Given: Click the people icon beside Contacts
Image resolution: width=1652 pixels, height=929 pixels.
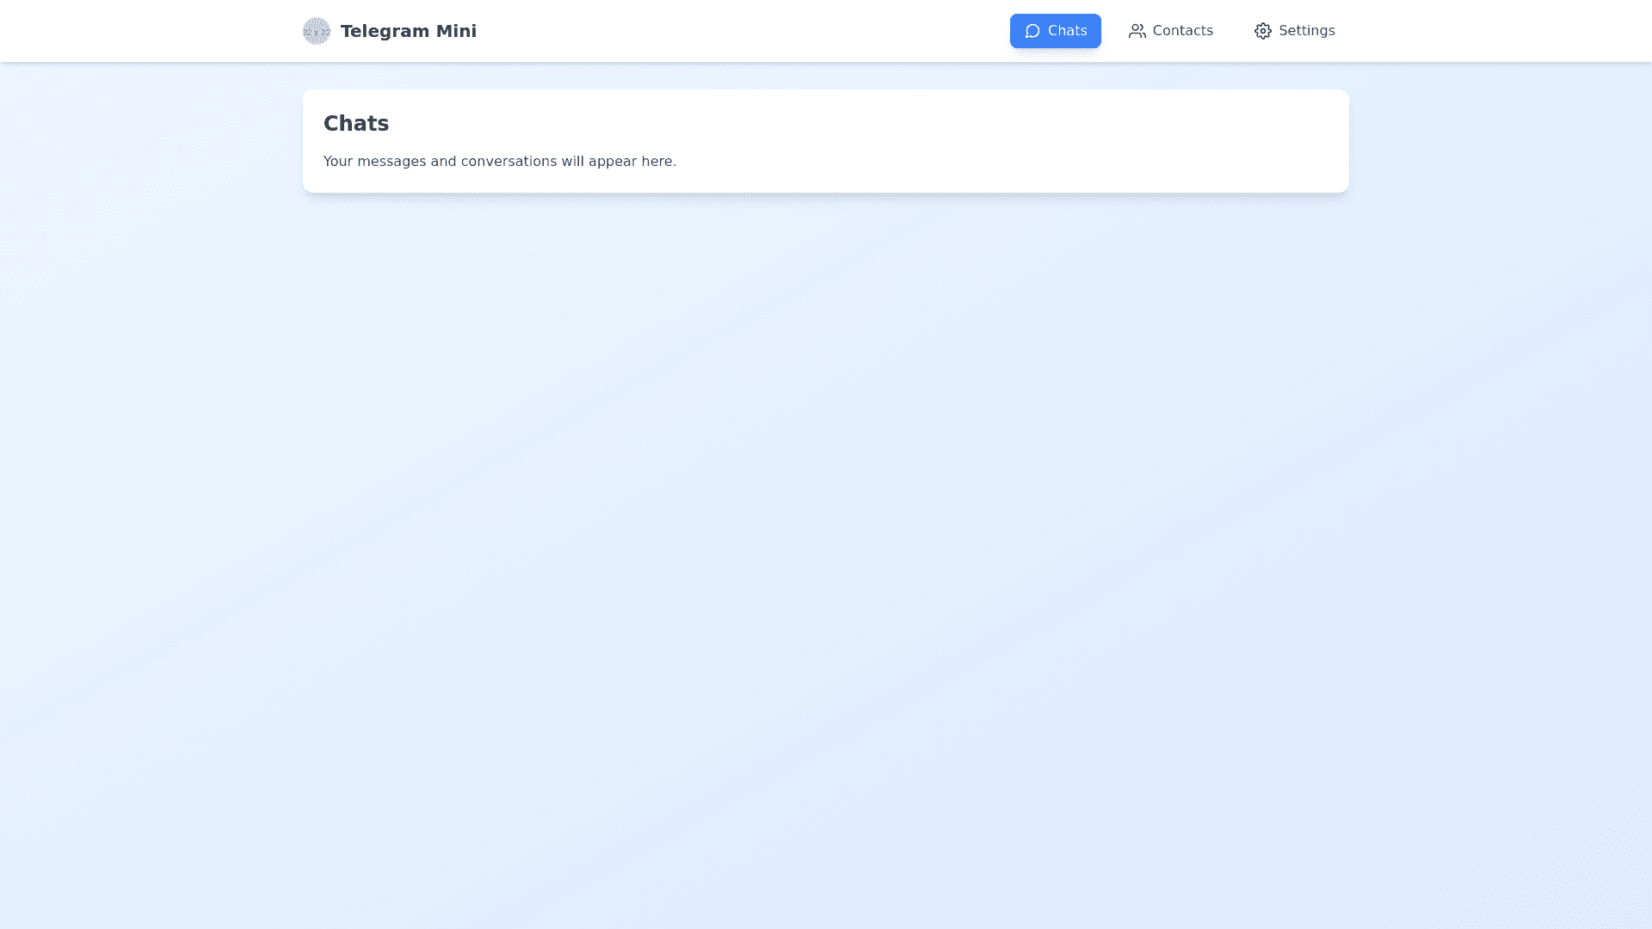Looking at the screenshot, I should tap(1137, 31).
